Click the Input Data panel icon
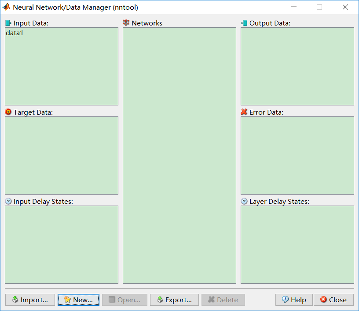Viewport: 359px width, 311px height. pyautogui.click(x=8, y=23)
